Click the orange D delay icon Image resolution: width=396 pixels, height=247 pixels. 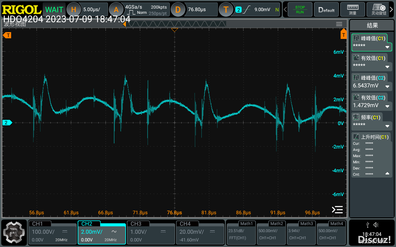click(178, 10)
